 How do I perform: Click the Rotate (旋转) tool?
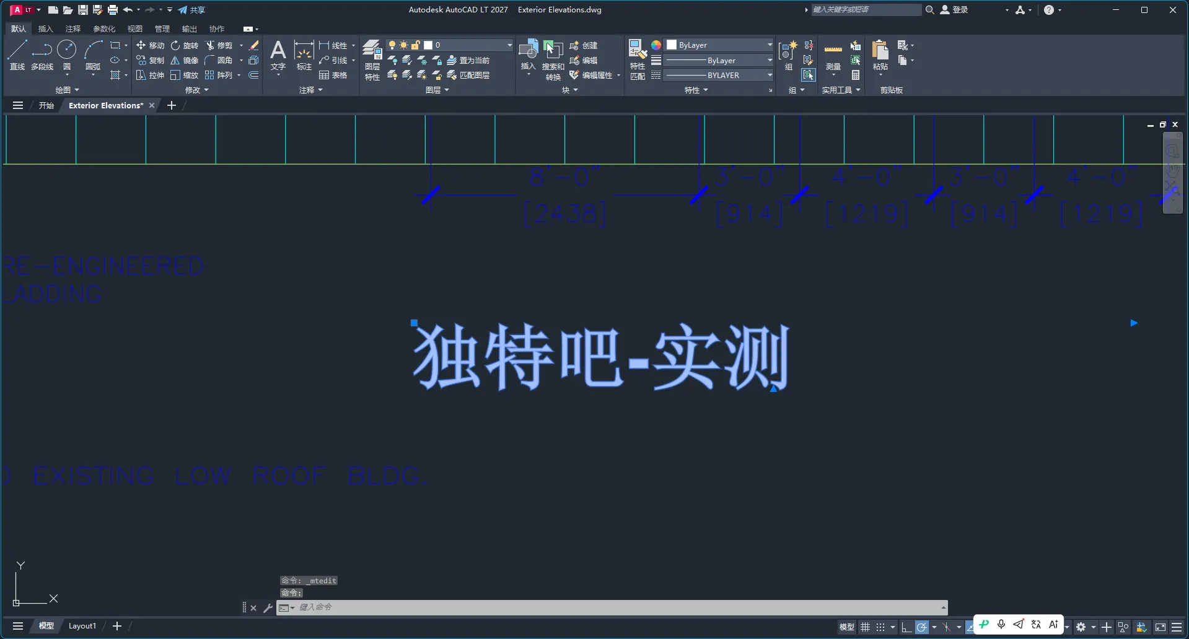click(184, 45)
